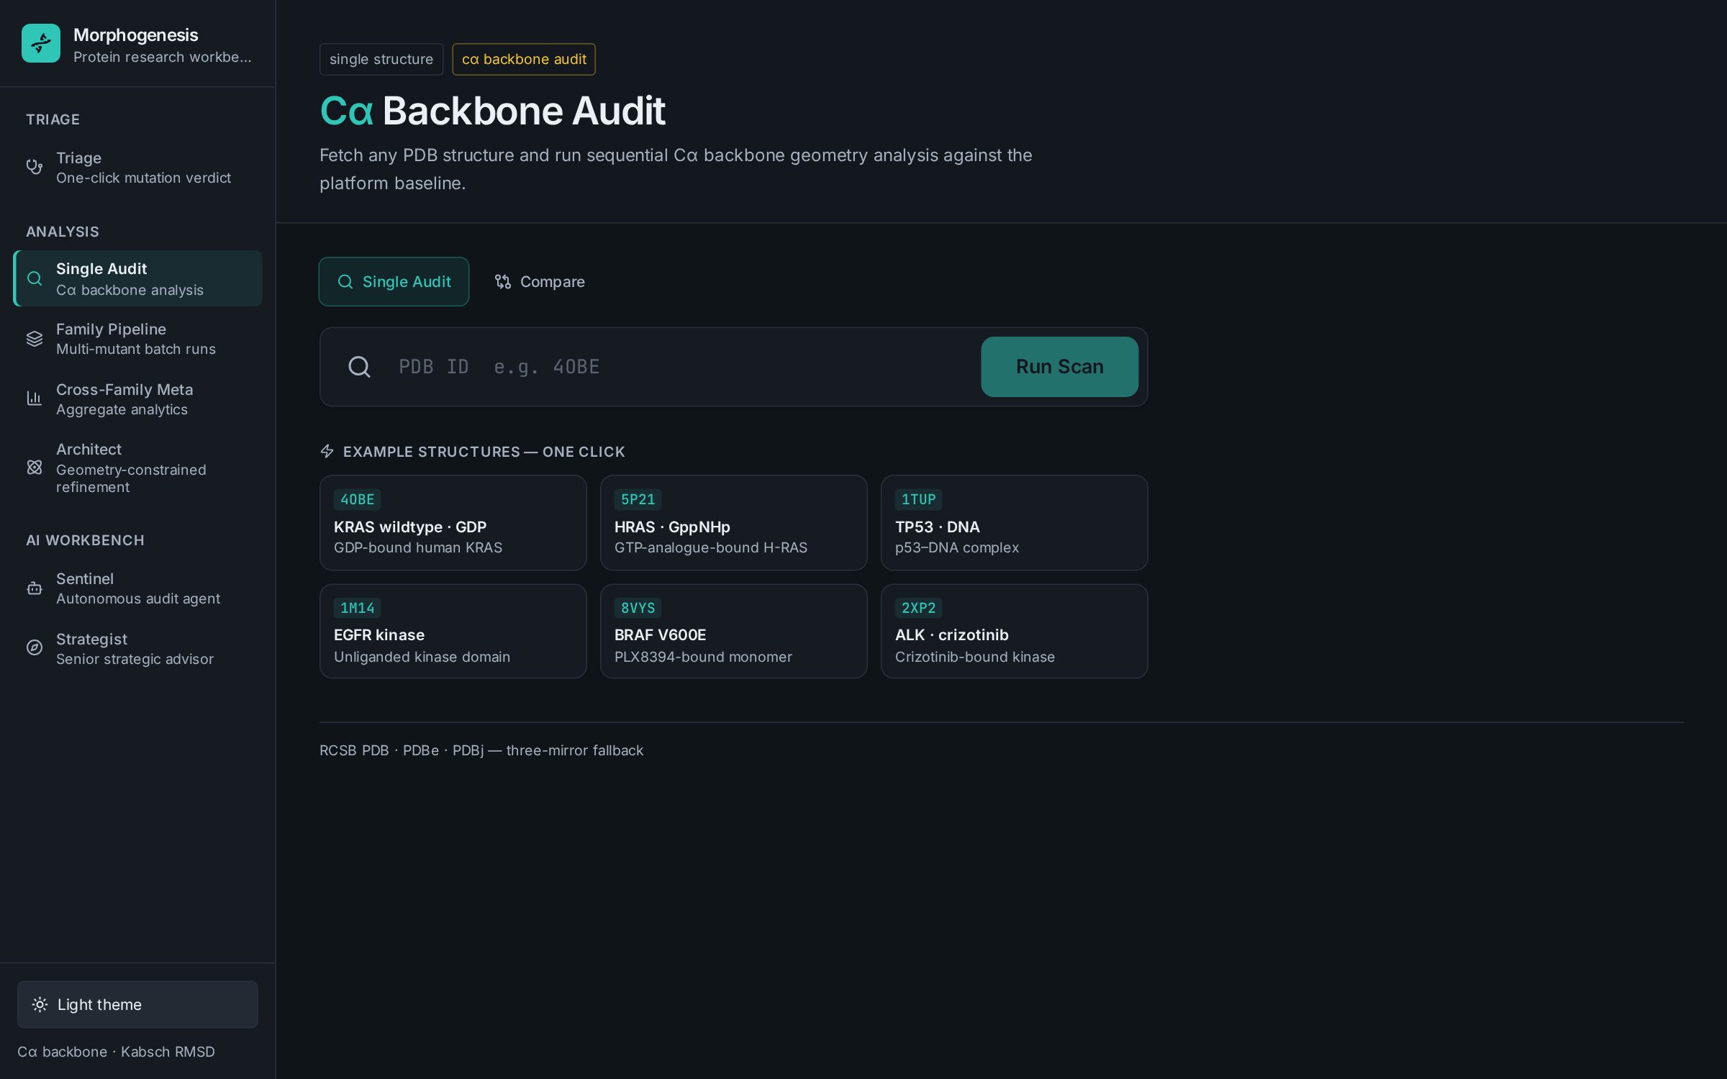Click the 5P21 code badge
Screen dimensions: 1727x1079
[x=638, y=499]
